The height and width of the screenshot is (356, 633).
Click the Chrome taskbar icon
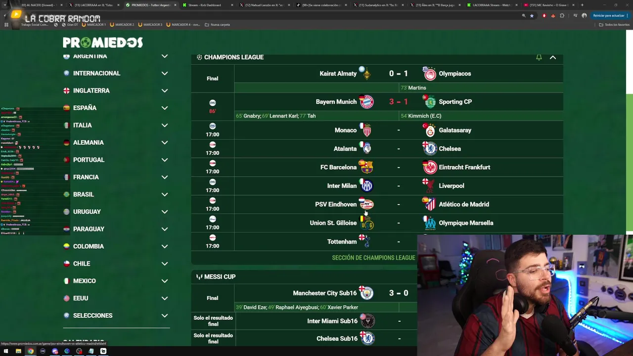click(x=31, y=351)
